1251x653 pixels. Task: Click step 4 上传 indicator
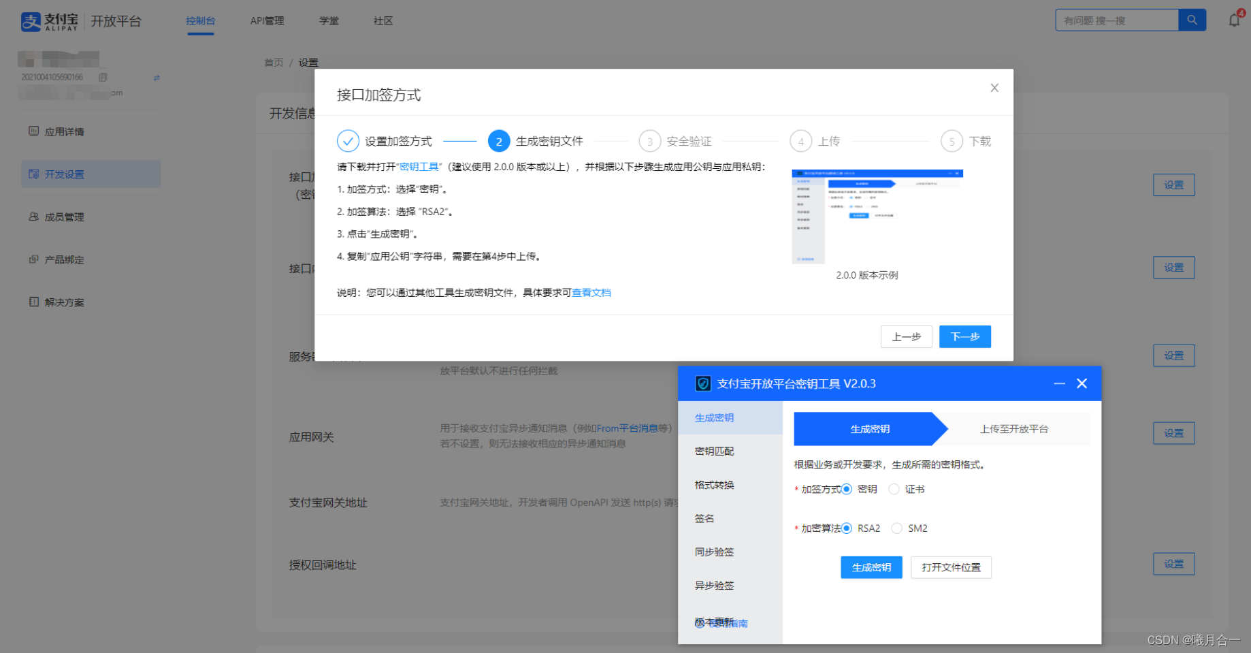click(801, 141)
